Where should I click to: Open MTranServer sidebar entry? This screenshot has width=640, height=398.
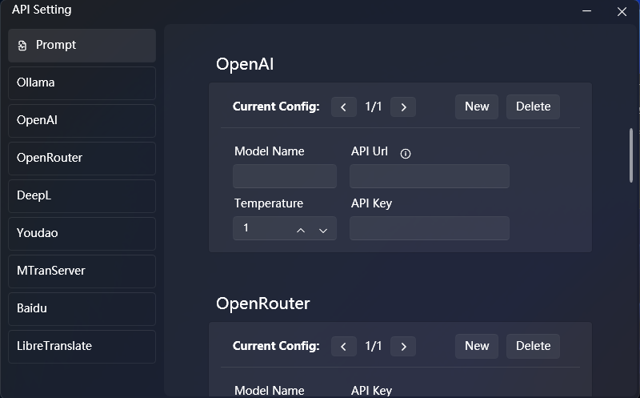(82, 271)
